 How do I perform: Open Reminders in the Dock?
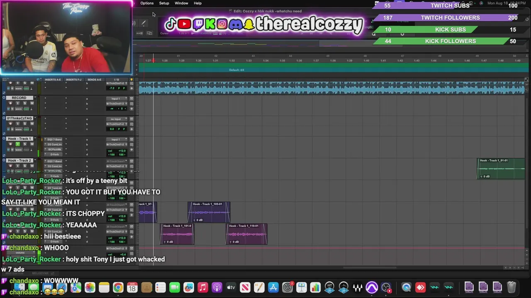160,287
